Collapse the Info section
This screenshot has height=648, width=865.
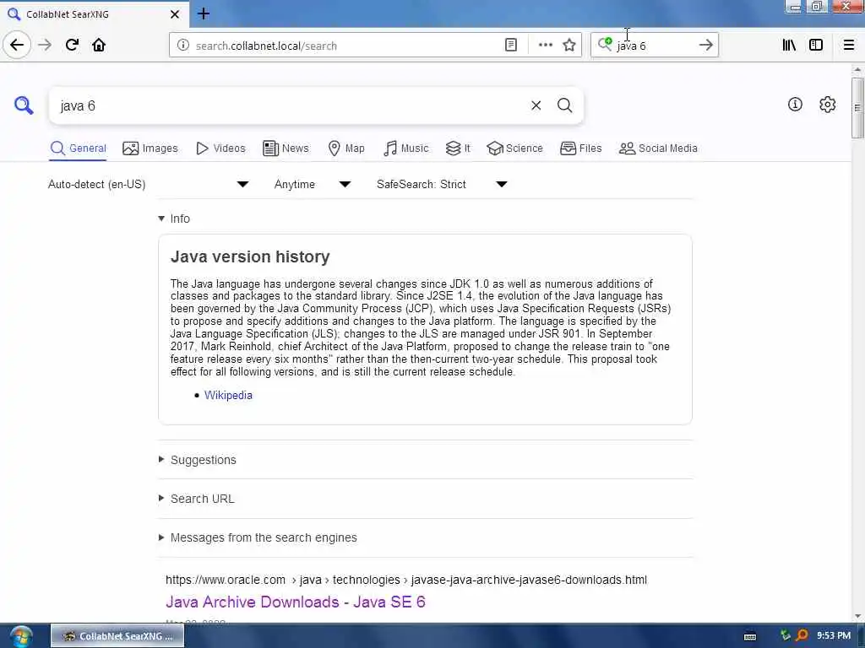174,219
